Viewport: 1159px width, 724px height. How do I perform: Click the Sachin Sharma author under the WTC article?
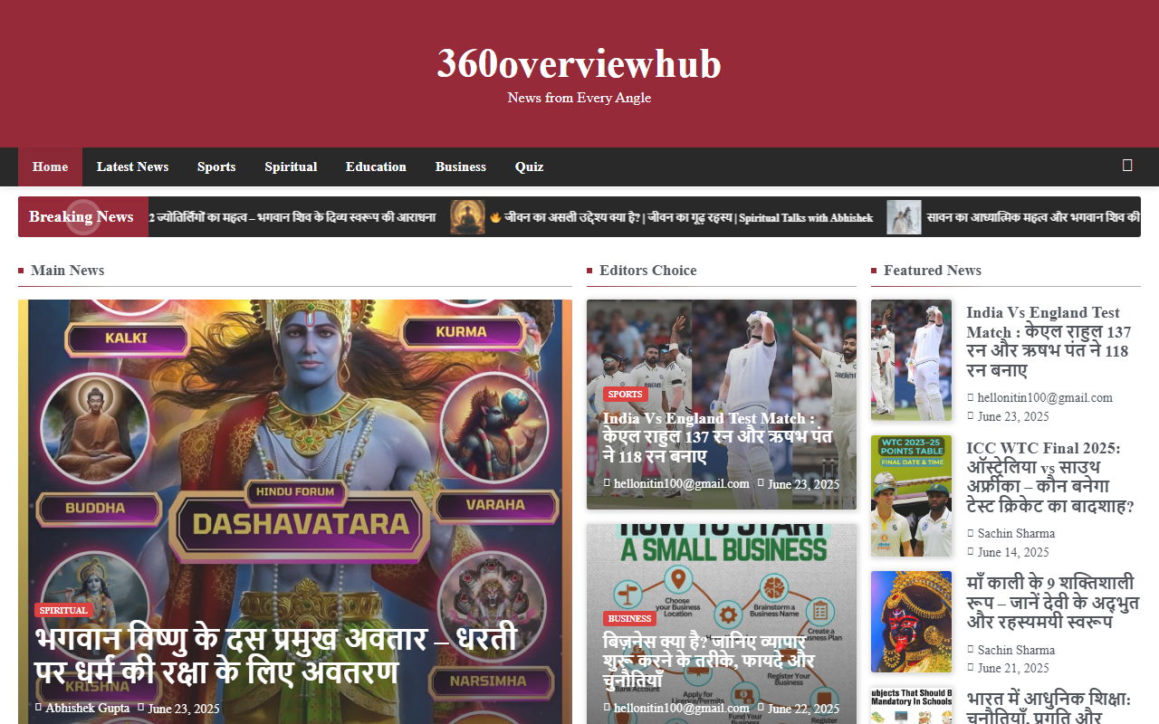click(1016, 533)
